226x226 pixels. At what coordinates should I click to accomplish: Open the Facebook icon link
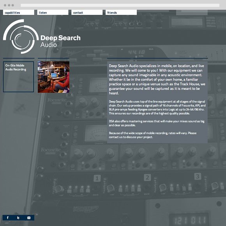[8, 218]
